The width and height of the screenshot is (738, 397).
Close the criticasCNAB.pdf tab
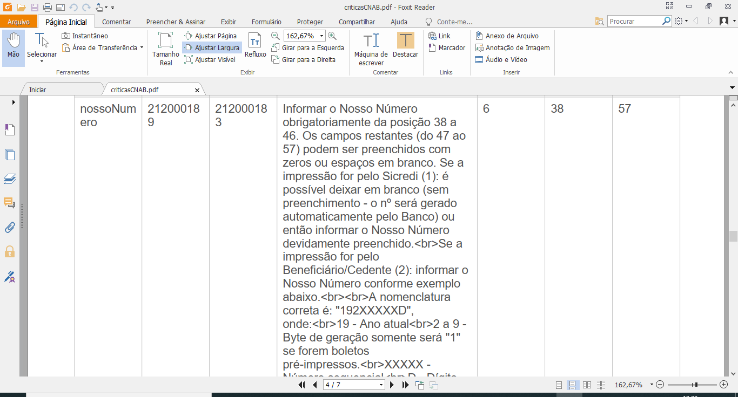pyautogui.click(x=197, y=90)
